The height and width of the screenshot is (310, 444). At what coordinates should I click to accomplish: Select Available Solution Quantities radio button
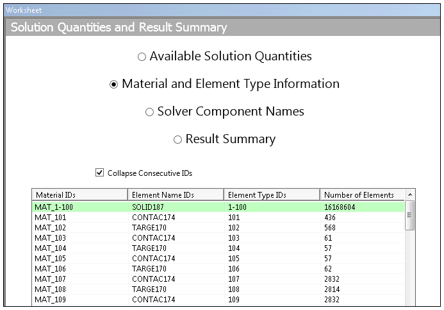coord(142,57)
